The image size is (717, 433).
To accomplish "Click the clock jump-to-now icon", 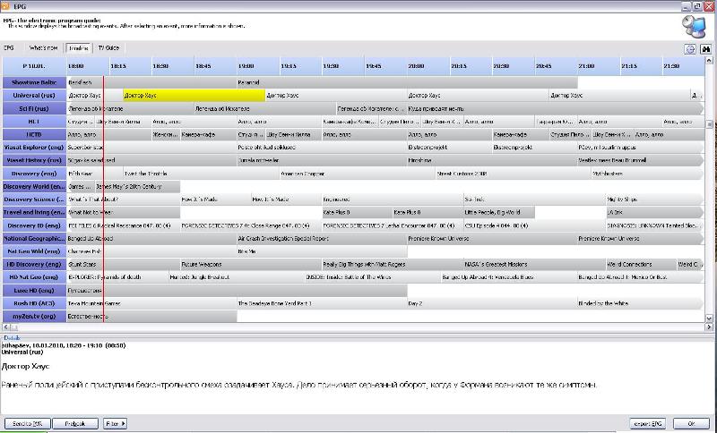I will tap(690, 49).
